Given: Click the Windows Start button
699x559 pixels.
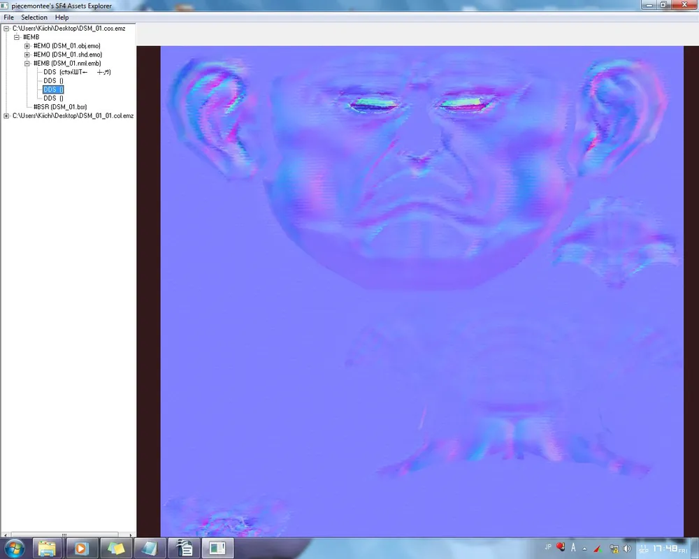Looking at the screenshot, I should (14, 547).
